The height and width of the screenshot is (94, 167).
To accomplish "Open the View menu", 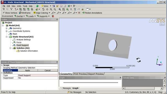I will [x=13, y=6].
